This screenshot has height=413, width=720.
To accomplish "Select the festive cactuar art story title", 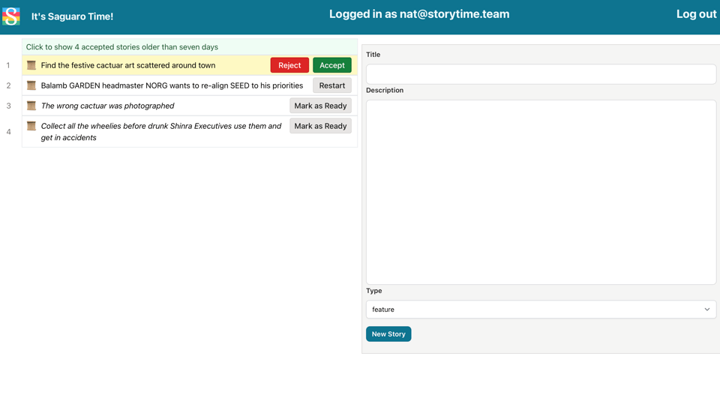I will [x=128, y=65].
